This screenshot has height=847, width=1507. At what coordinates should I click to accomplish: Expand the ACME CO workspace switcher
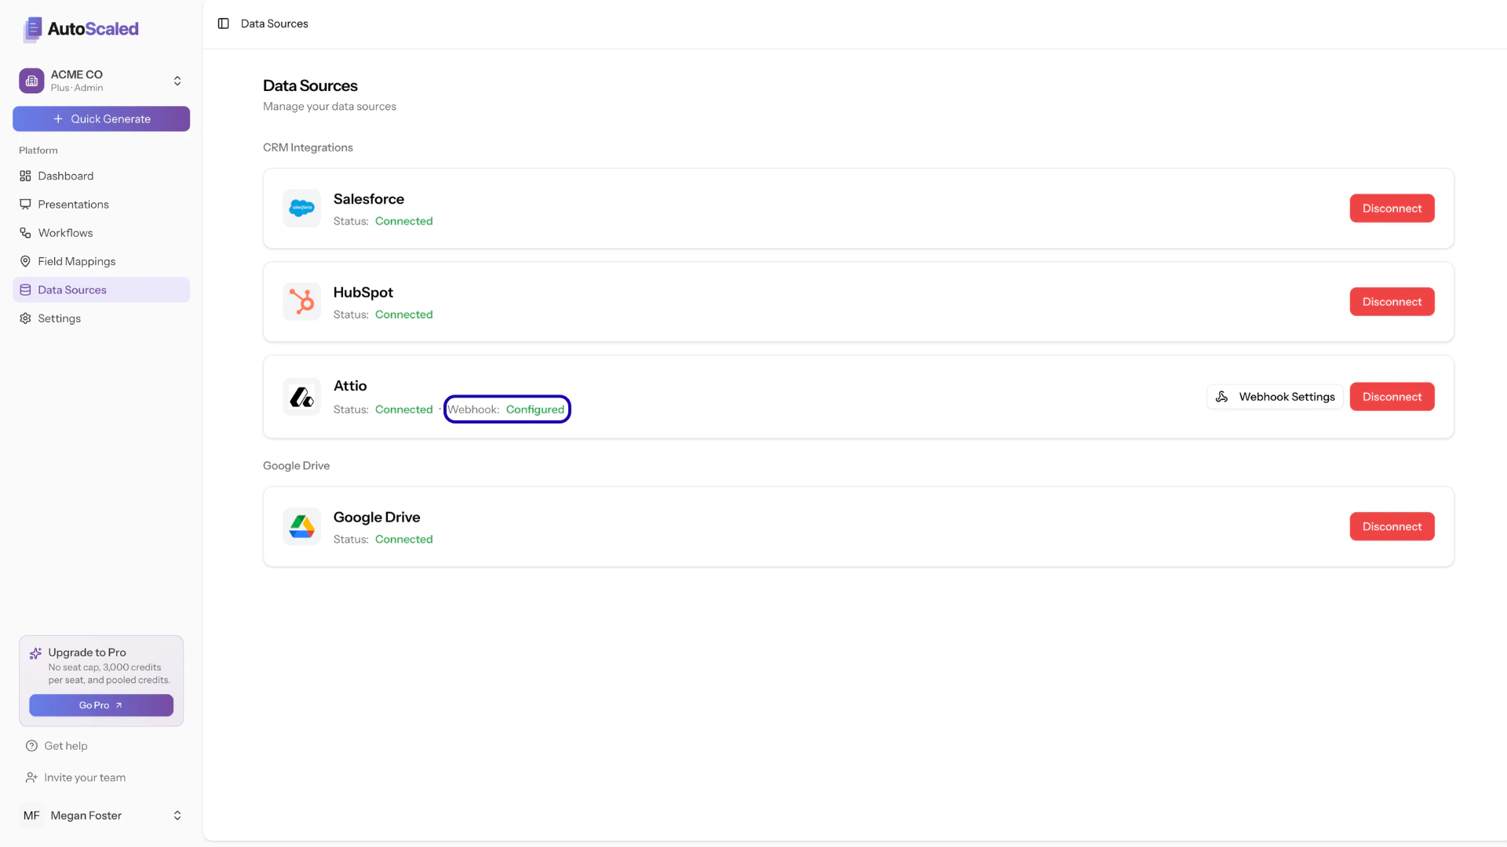(x=100, y=80)
